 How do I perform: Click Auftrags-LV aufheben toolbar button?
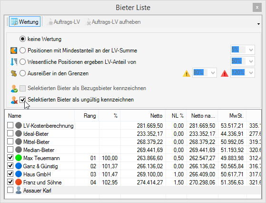(x=113, y=22)
